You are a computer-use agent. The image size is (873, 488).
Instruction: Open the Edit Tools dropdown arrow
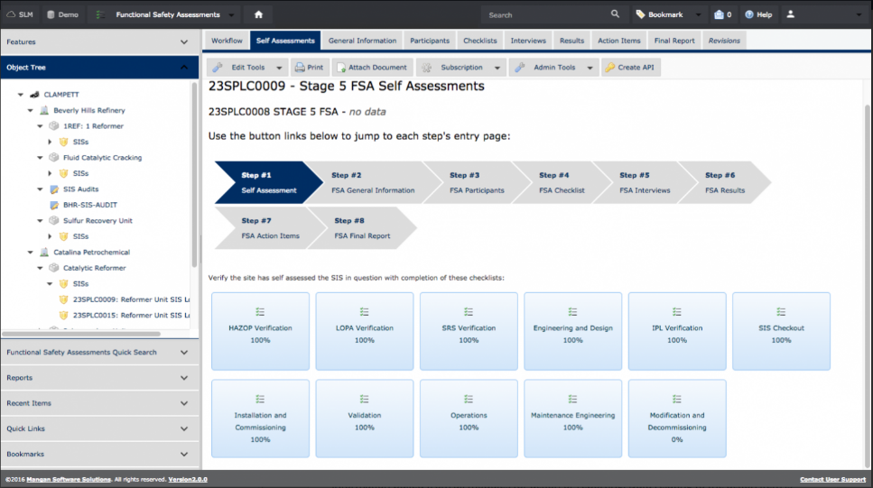click(x=279, y=68)
